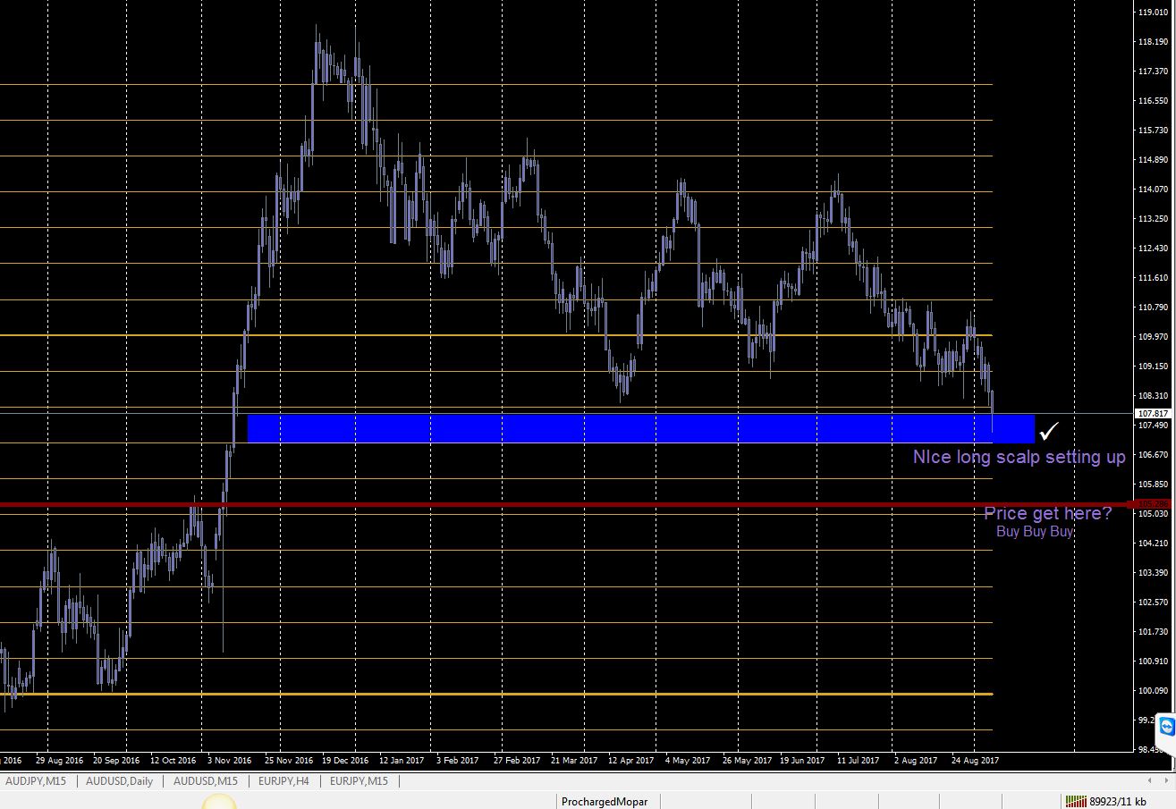Click the white checkmark symbol on the chart
The width and height of the screenshot is (1176, 809).
(x=1049, y=431)
